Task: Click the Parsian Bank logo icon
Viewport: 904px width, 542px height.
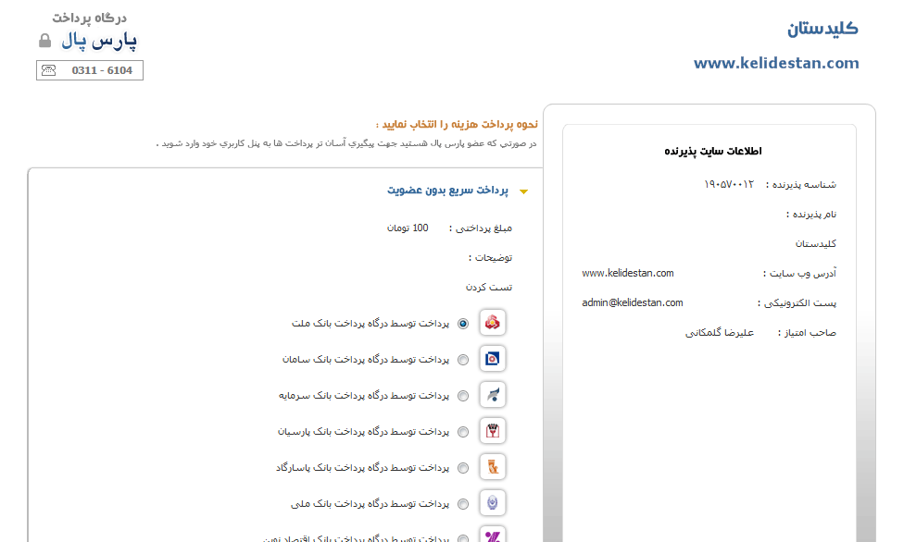Action: point(493,431)
